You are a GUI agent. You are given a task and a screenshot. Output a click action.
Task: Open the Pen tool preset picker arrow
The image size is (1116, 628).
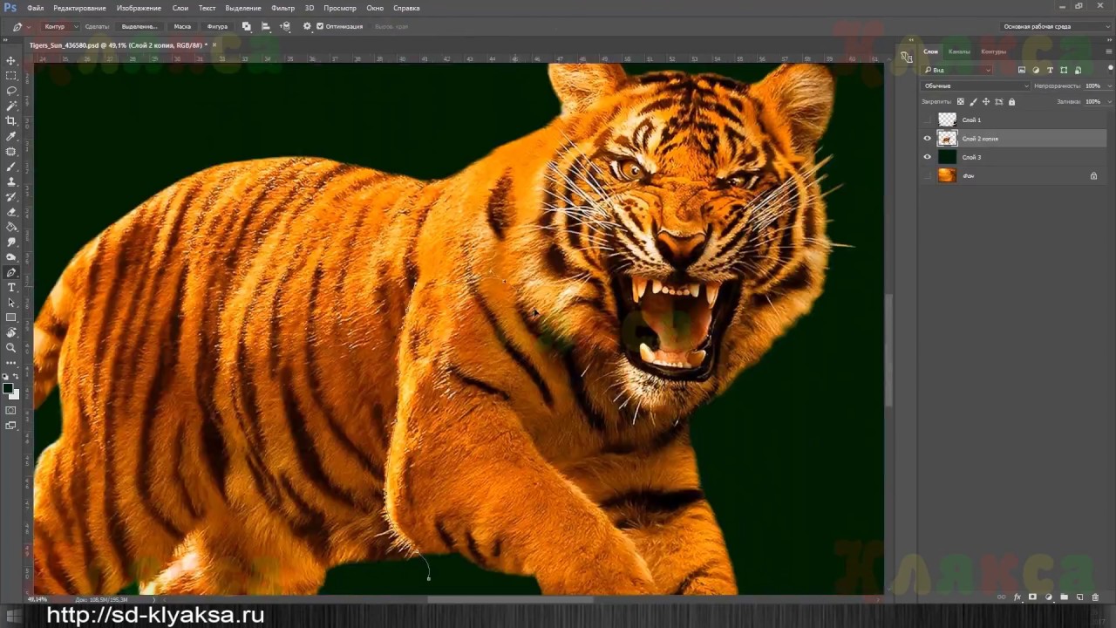(x=29, y=27)
